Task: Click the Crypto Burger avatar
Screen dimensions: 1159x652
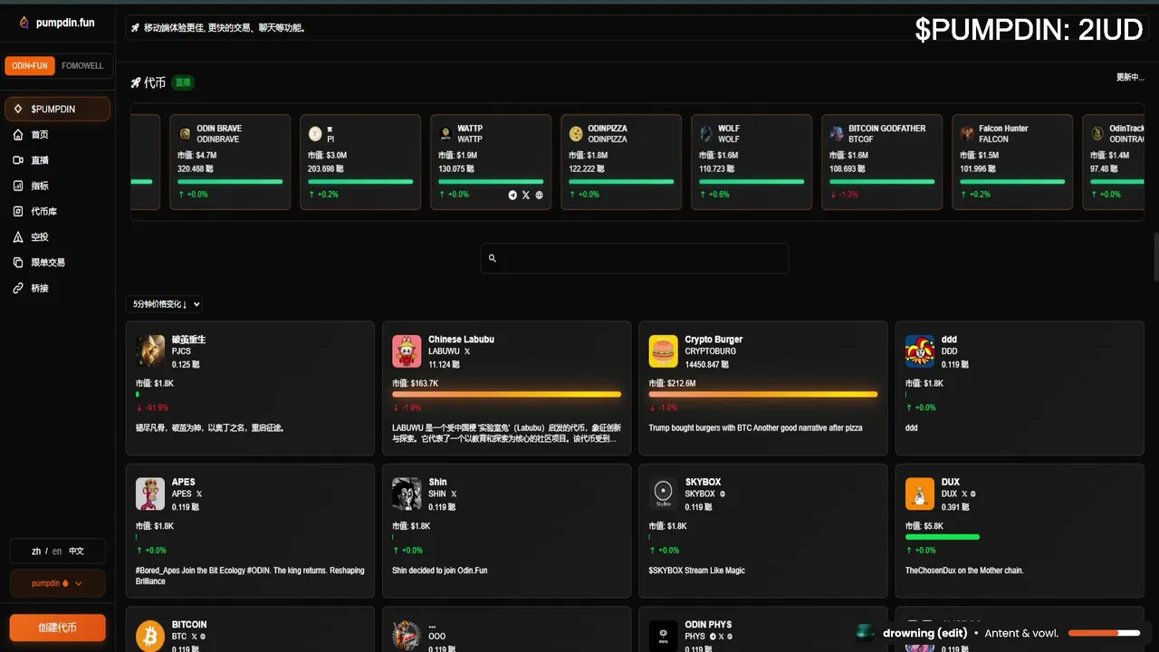Action: 664,351
